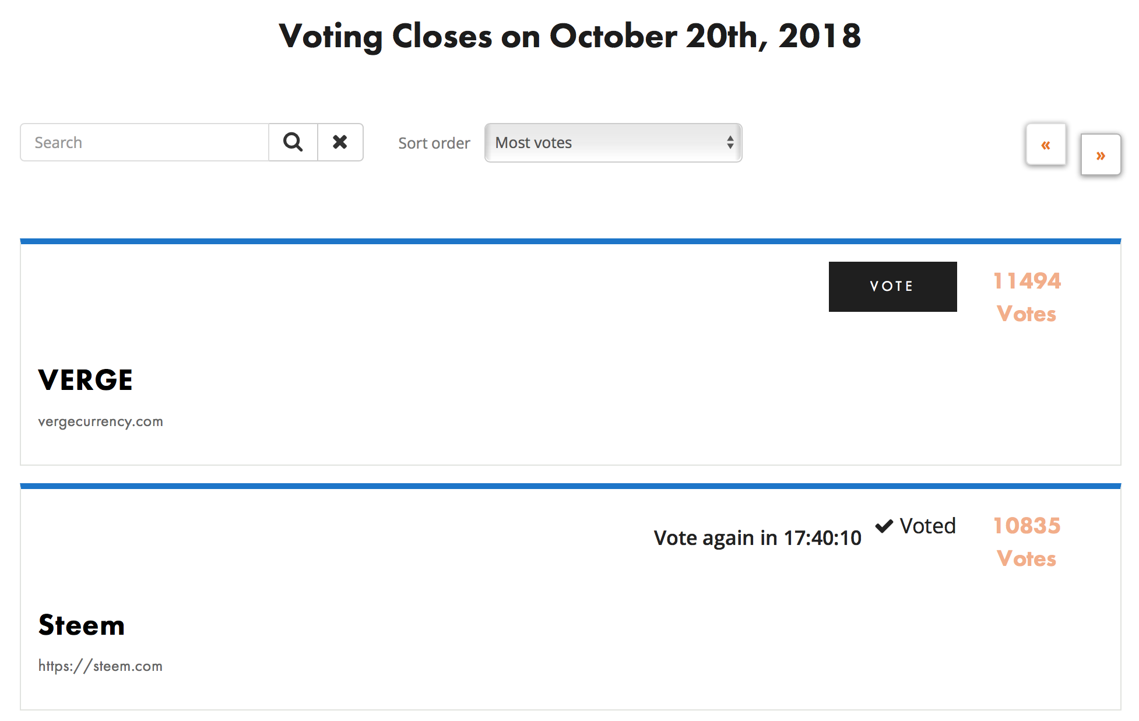Click the Vote again in countdown text

757,538
